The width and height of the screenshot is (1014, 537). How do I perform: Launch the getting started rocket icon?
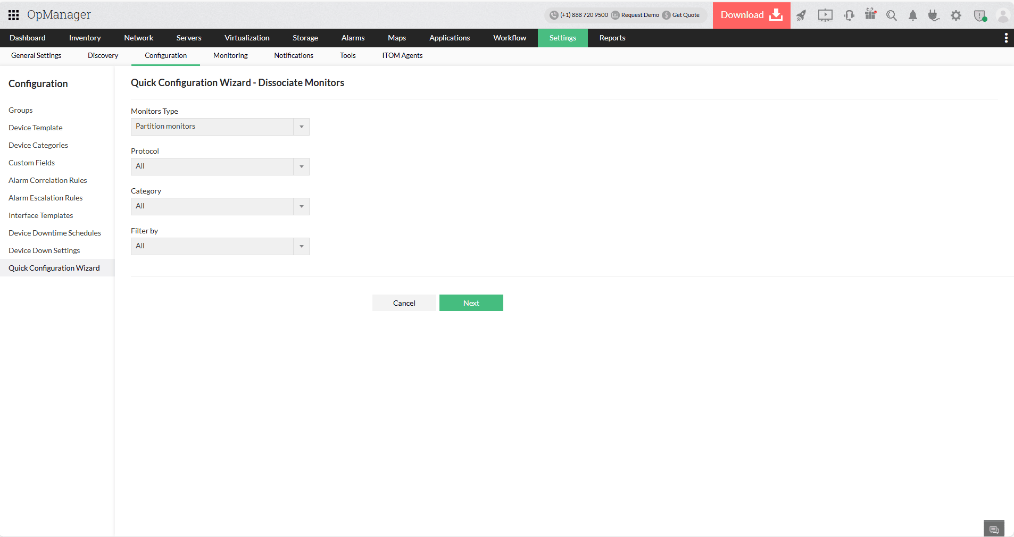(x=801, y=15)
